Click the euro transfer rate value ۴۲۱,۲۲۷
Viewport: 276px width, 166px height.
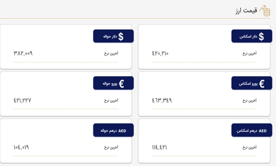[x=22, y=100]
